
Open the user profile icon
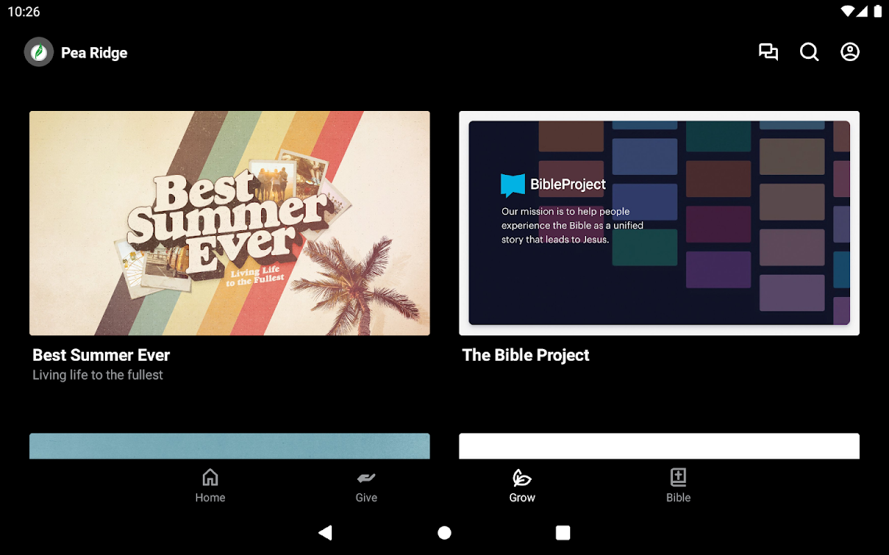point(850,52)
